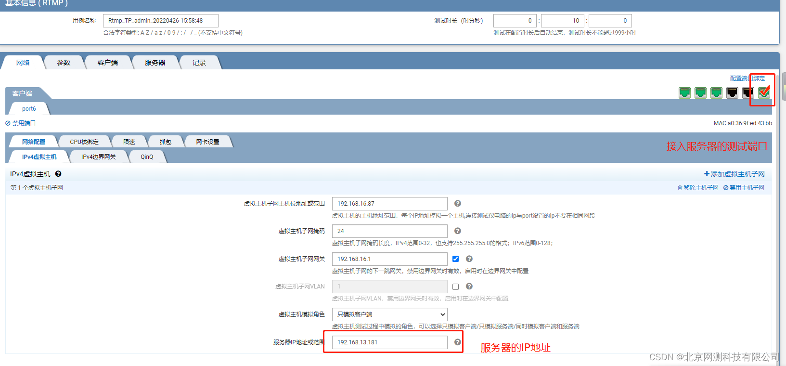Select the third green Ethernet port icon
This screenshot has width=786, height=366.
[x=716, y=92]
